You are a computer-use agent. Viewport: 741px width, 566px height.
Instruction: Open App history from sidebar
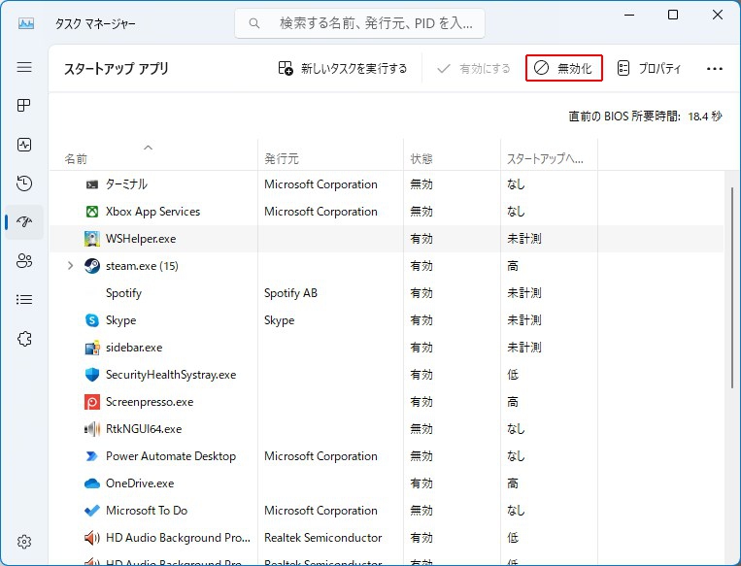pos(24,183)
